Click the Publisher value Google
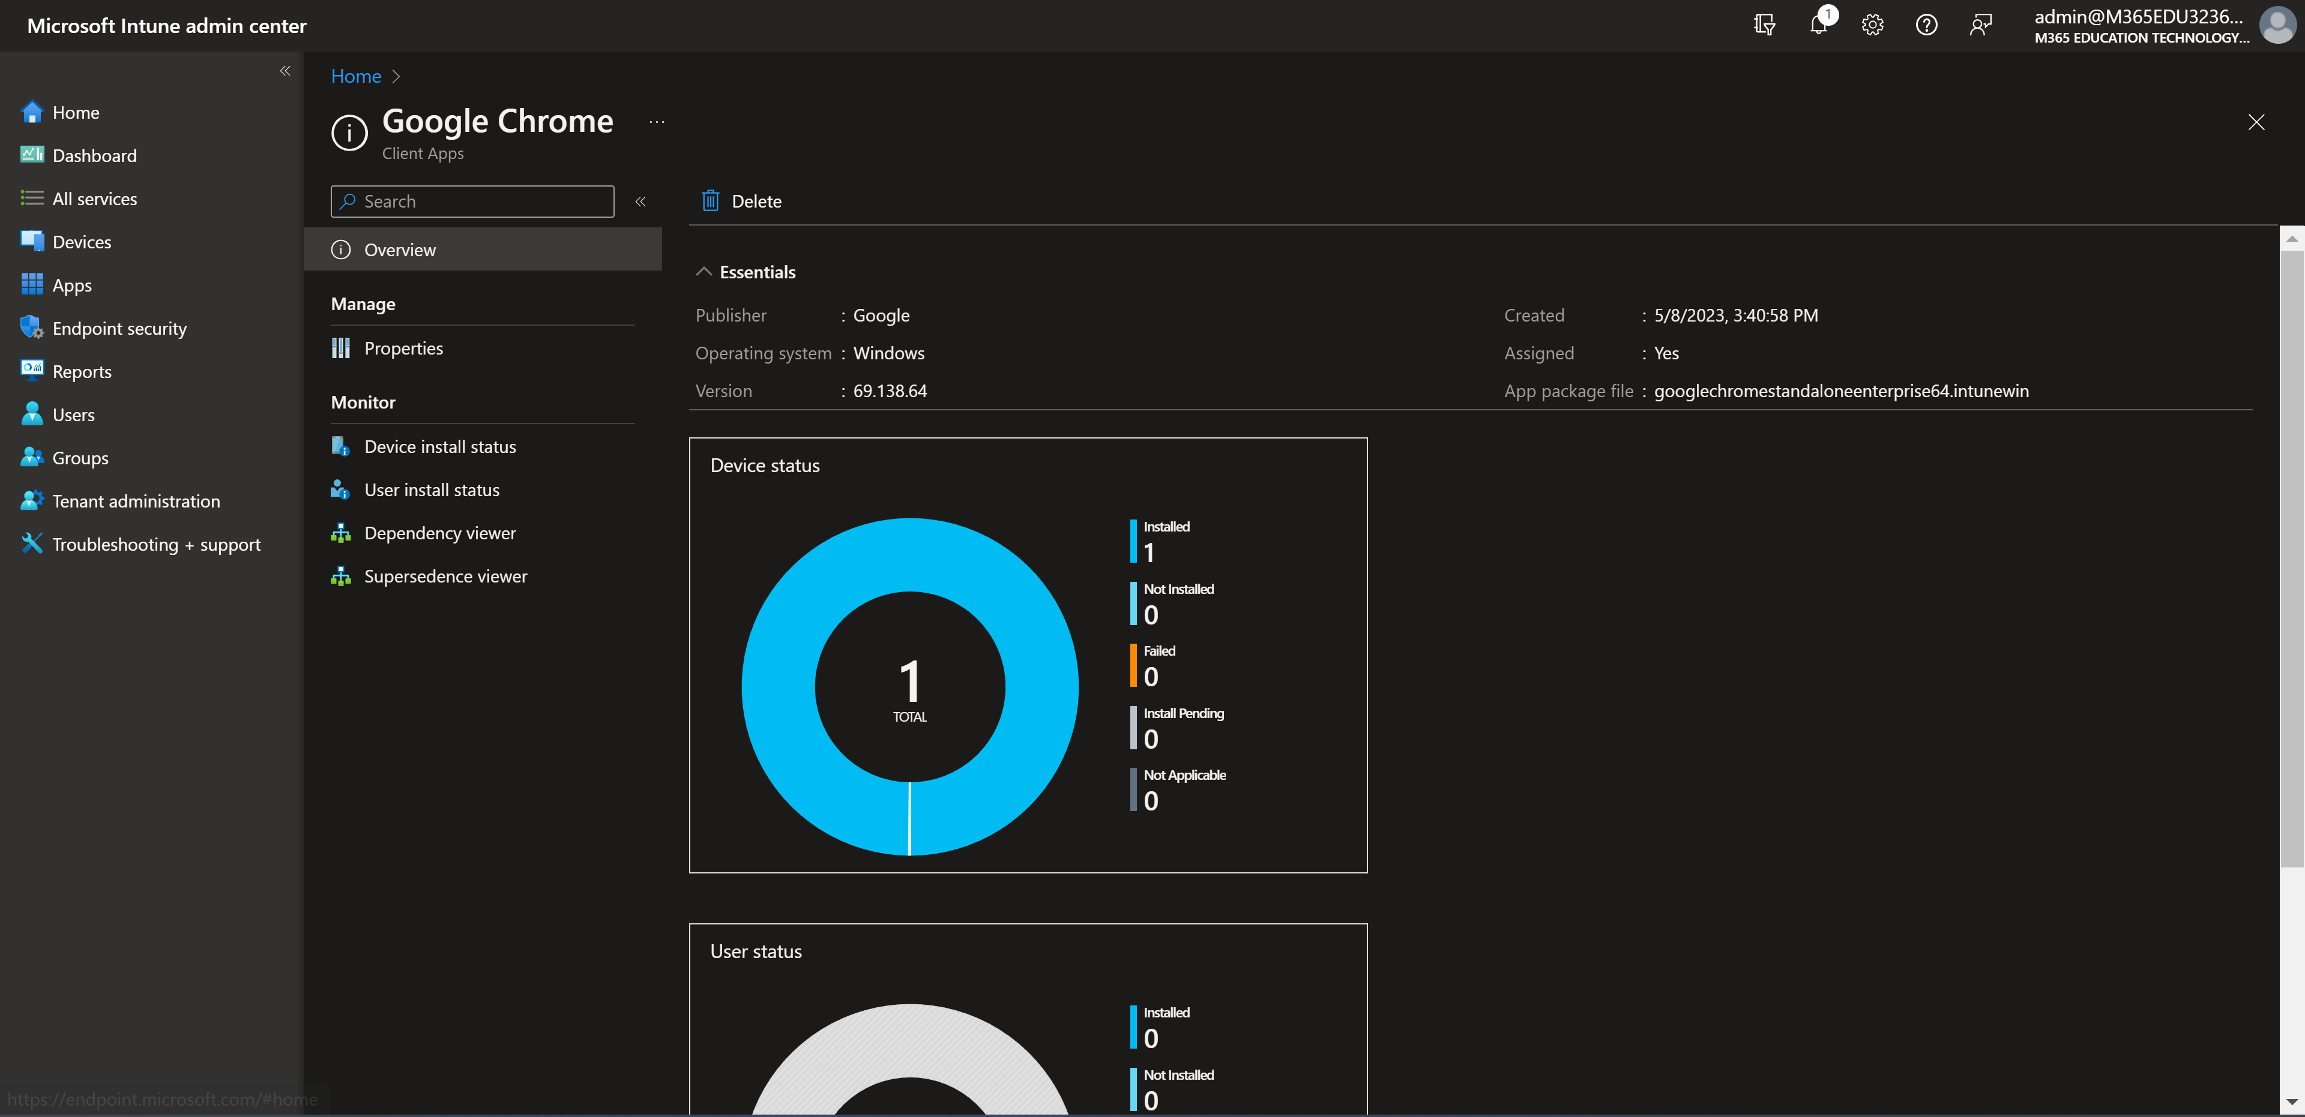 pyautogui.click(x=881, y=315)
